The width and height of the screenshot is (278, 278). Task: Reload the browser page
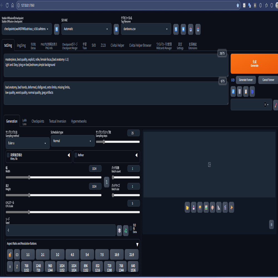7,6
